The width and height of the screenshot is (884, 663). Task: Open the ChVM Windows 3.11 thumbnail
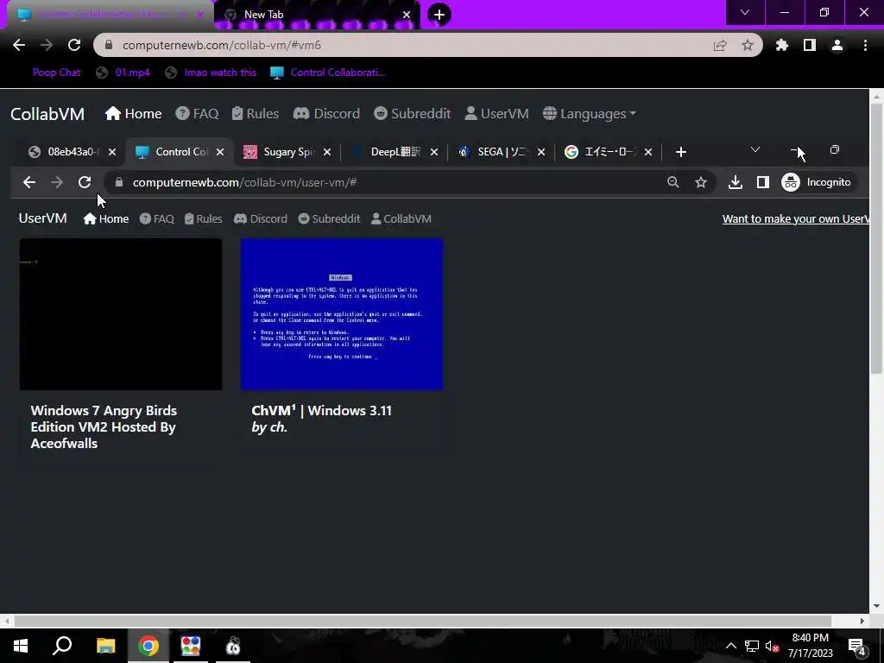342,314
